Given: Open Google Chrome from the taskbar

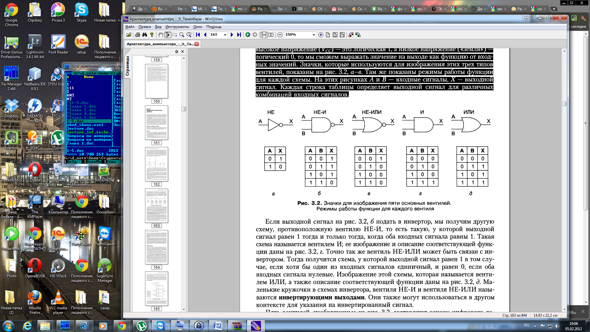Looking at the screenshot, I should point(122,326).
